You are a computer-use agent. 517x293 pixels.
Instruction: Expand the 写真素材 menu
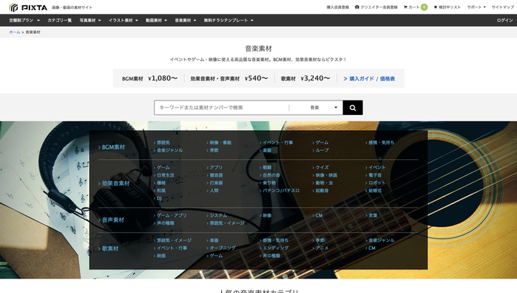click(x=90, y=20)
